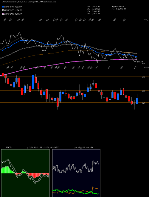Click the 'Lows' label at the right edge
The width and height of the screenshot is (149, 197).
pyautogui.click(x=146, y=67)
